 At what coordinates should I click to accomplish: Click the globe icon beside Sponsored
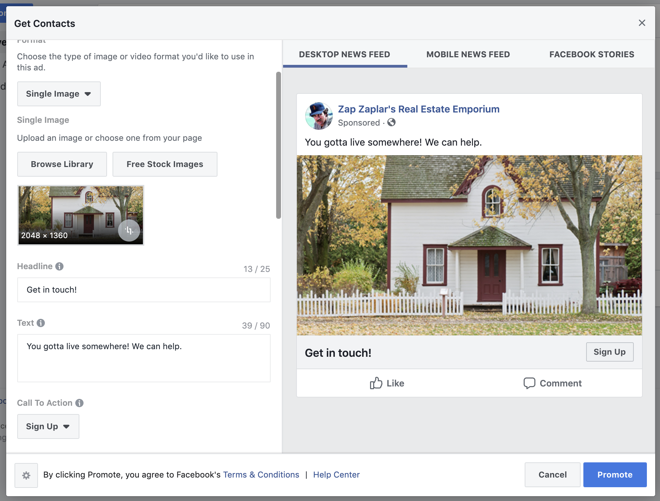tap(391, 122)
